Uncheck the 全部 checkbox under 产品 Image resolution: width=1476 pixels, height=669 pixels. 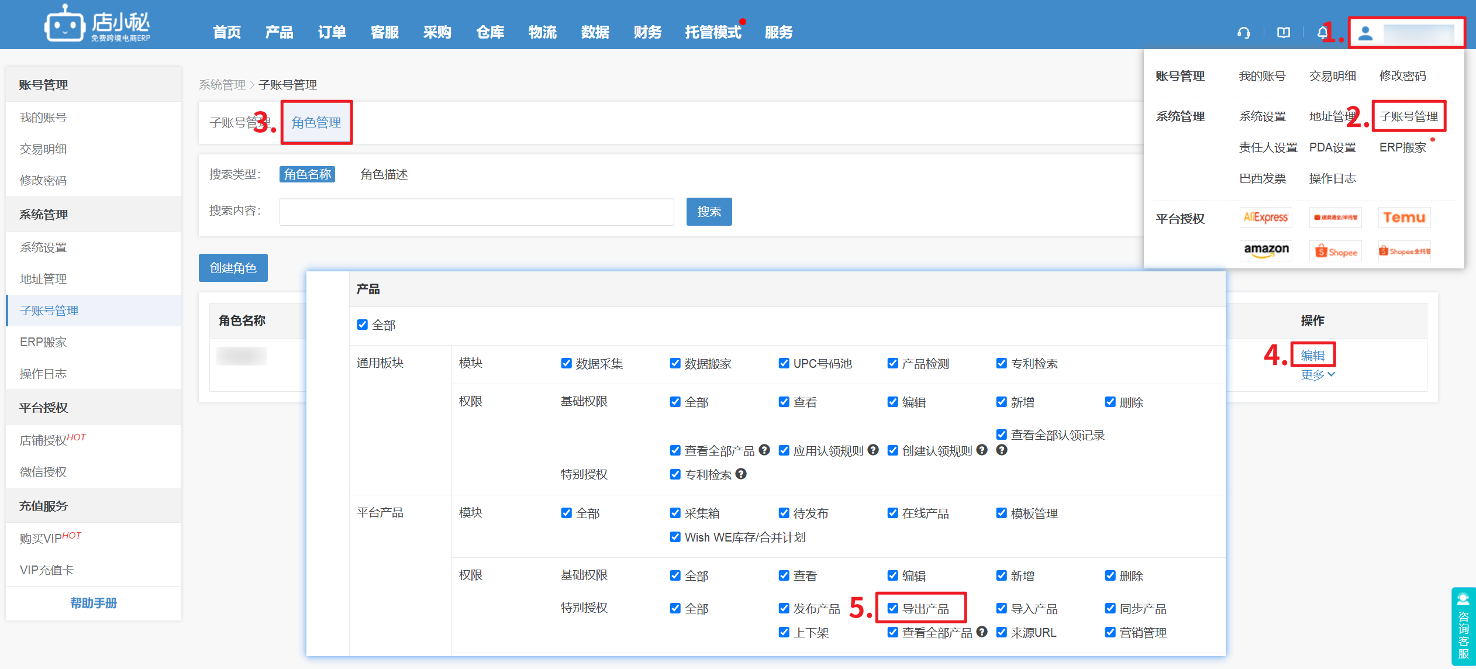tap(363, 325)
